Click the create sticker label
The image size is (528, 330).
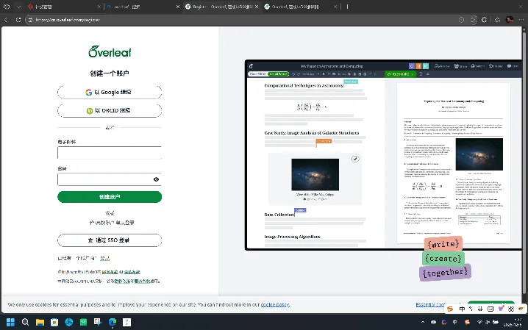(x=443, y=259)
